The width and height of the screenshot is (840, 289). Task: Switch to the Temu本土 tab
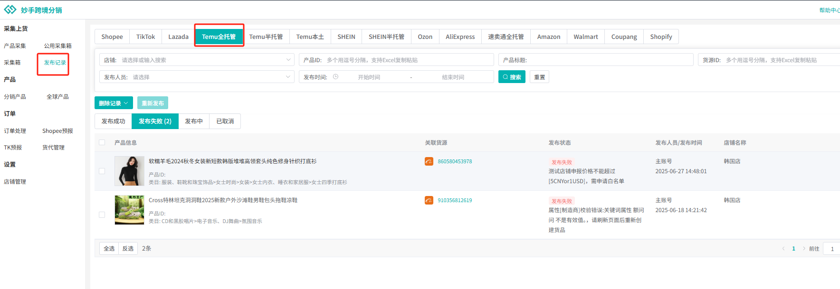(x=310, y=37)
